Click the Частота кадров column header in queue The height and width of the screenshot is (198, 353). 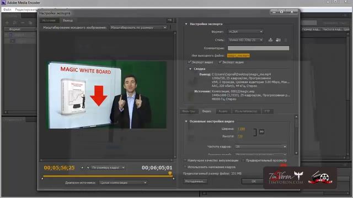tap(332, 29)
